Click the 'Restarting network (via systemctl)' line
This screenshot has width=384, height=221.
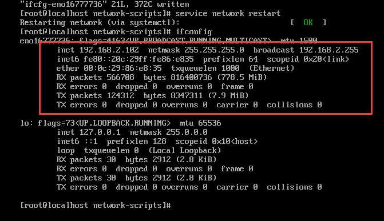100,22
